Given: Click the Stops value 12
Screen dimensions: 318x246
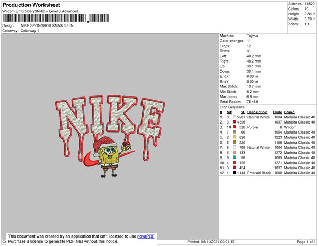Looking at the screenshot, I should point(249,46).
